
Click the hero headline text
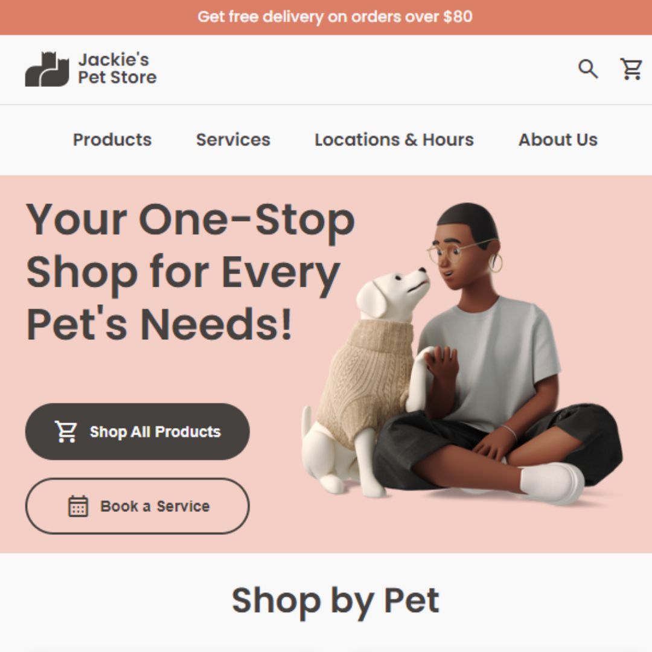point(190,272)
